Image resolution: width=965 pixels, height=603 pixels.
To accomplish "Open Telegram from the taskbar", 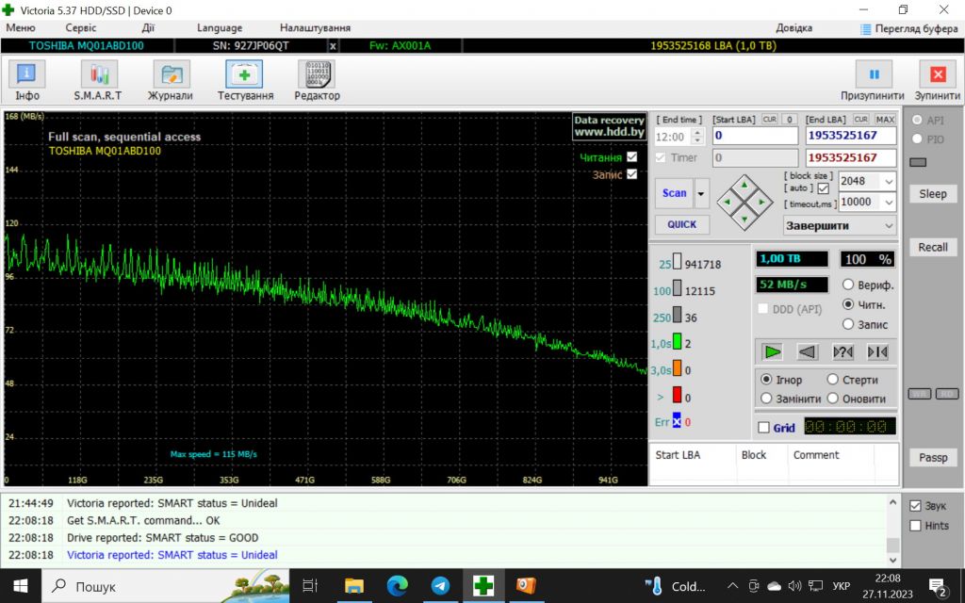I will pyautogui.click(x=440, y=586).
